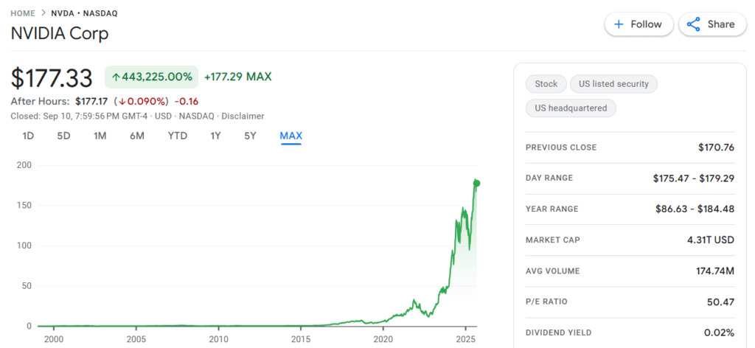
Task: Click the $177.33 stock price
Action: point(52,78)
